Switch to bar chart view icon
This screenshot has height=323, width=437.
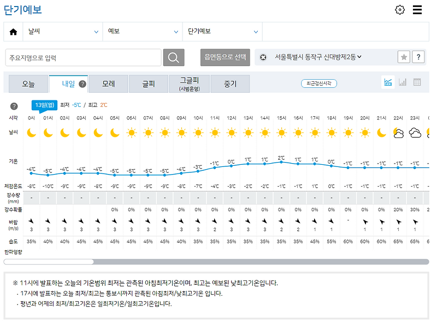coord(403,82)
